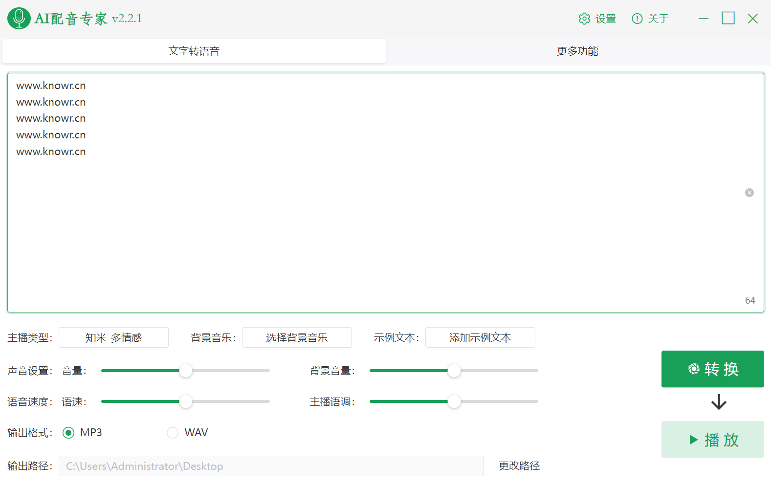Switch to the 文字转语音 tab
771x488 pixels.
coord(194,51)
